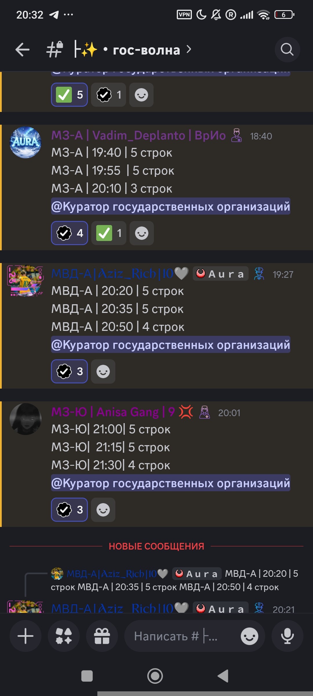Add reaction to Vadim_Deplanto's message
313x696 pixels.
tap(142, 233)
